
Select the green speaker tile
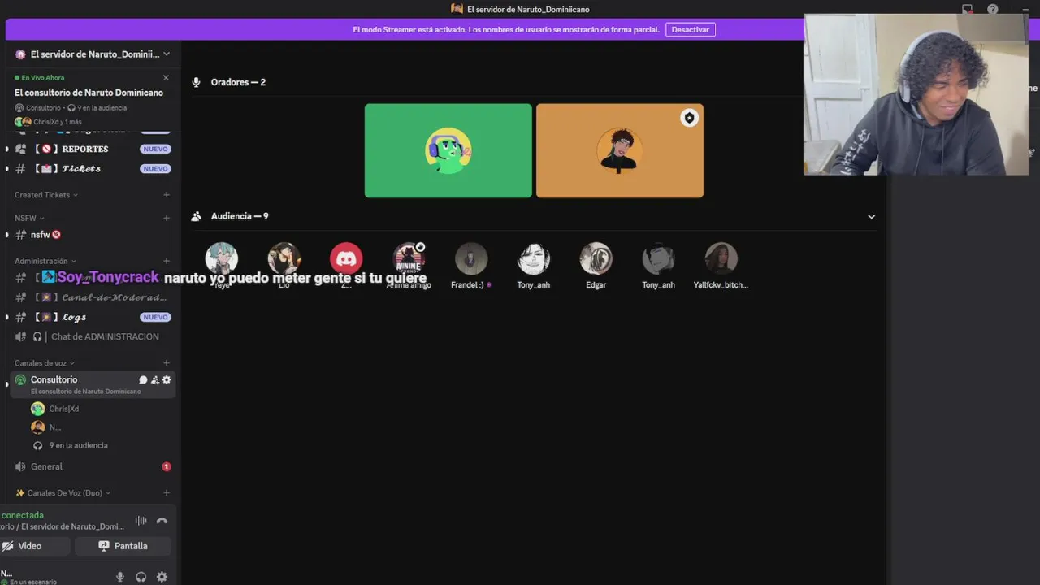[448, 150]
